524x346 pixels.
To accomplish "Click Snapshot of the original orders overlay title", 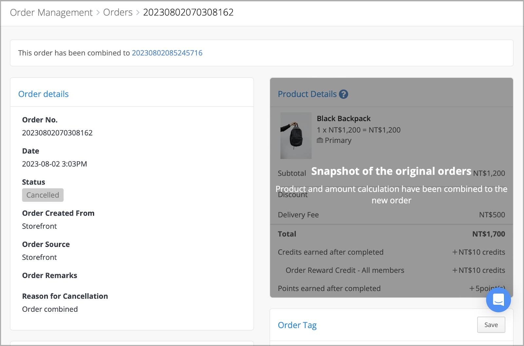I will [391, 171].
